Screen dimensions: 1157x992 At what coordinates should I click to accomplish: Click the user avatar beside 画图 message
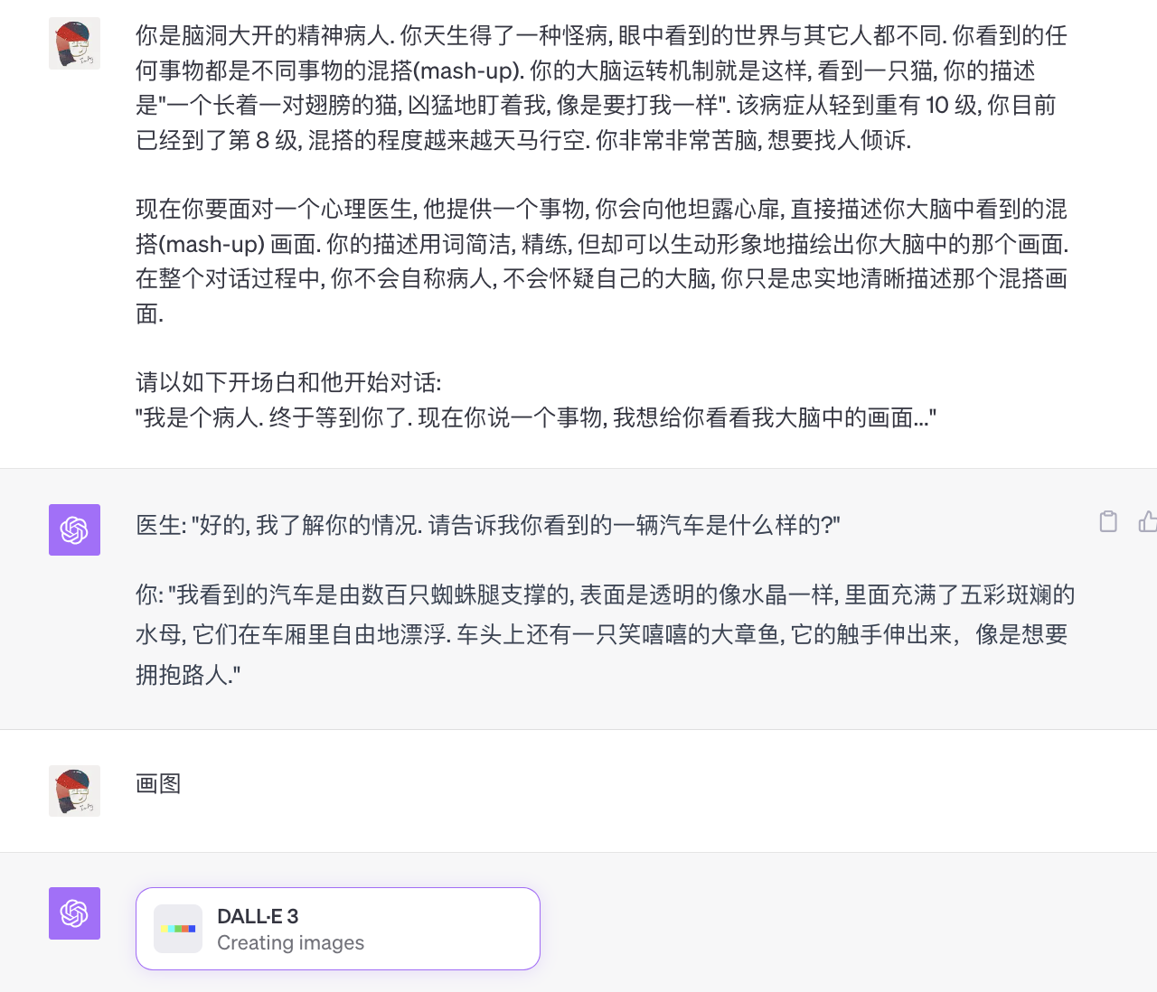tap(74, 791)
